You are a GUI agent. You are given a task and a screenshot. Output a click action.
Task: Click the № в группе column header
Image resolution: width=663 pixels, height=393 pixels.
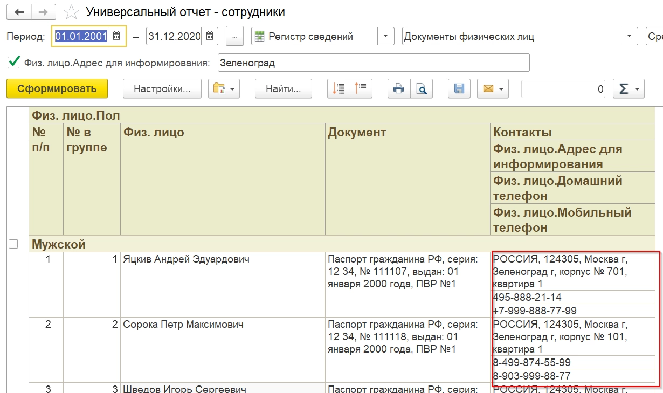(92, 180)
